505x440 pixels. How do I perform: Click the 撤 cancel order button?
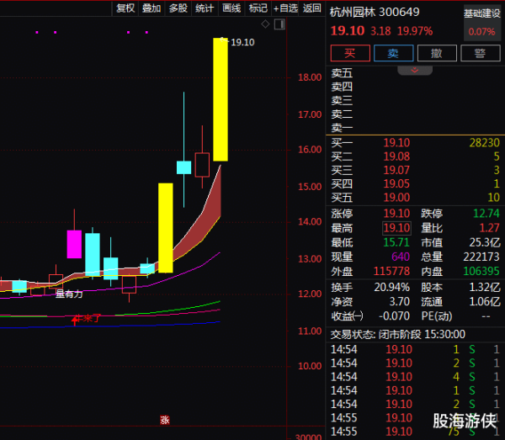437,53
